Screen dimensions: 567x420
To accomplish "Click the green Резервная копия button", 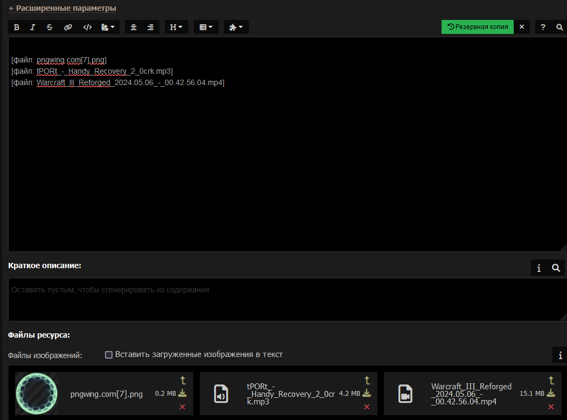I will click(x=477, y=27).
